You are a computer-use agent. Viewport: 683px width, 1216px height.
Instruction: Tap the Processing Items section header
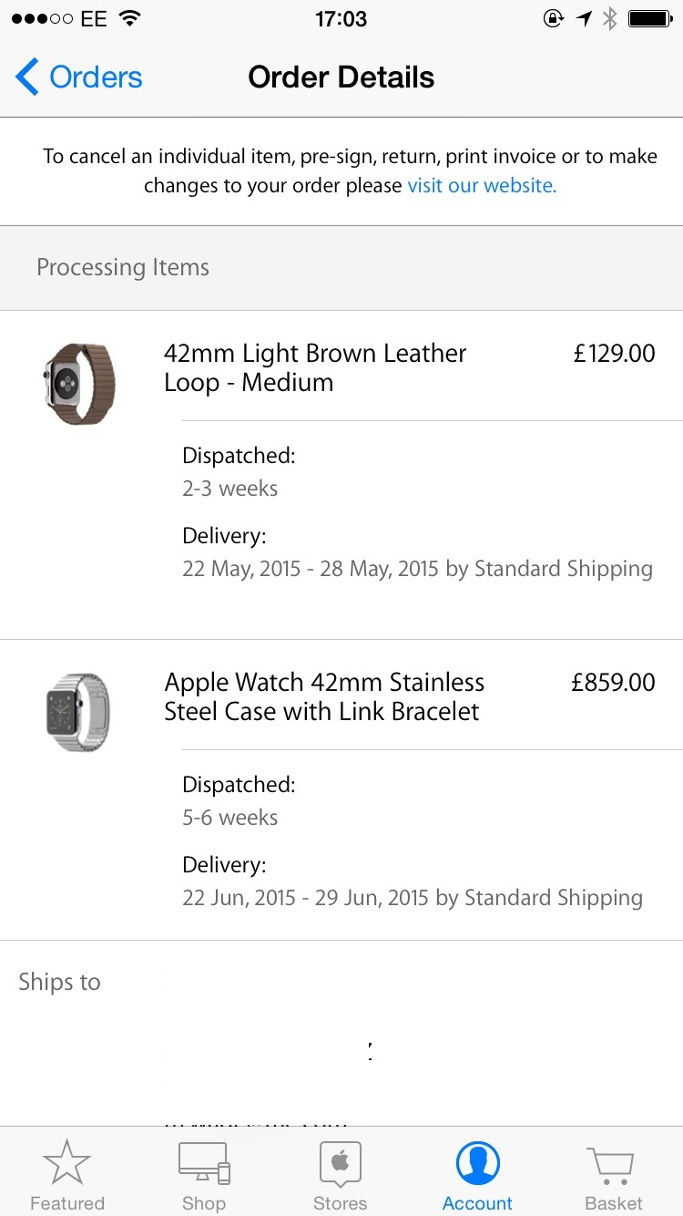[x=123, y=267]
